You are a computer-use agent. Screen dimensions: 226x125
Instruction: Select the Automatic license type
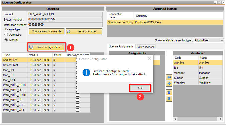pyautogui.click(x=7, y=35)
